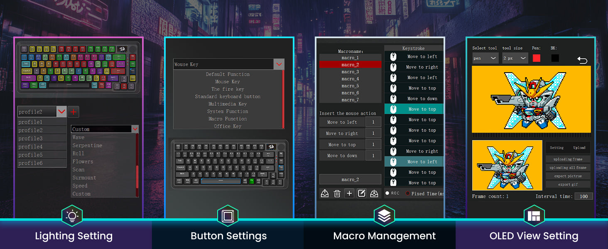Click the grid icon above OLED View Setting
This screenshot has height=249, width=608.
tap(534, 216)
